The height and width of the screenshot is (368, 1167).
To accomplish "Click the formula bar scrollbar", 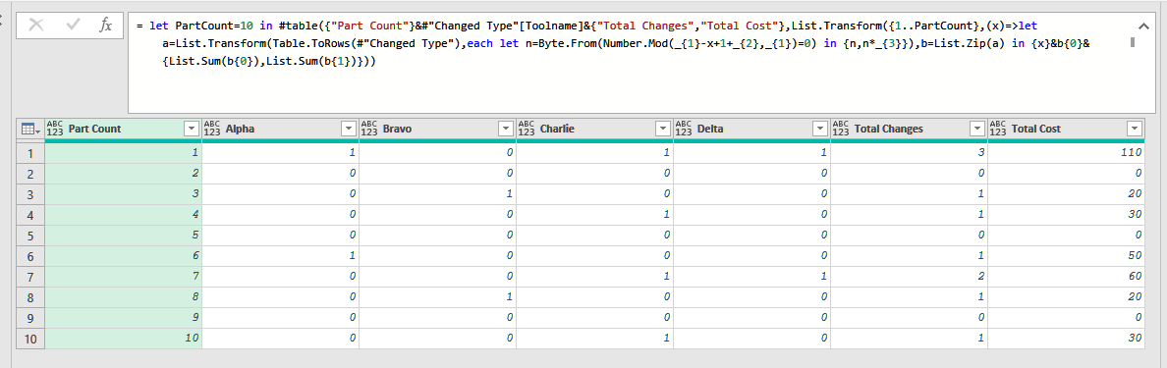I will point(1132,43).
